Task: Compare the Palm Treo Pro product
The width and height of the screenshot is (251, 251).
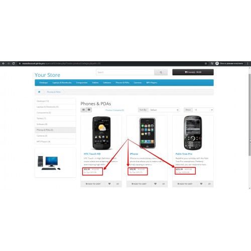Action: [209, 184]
